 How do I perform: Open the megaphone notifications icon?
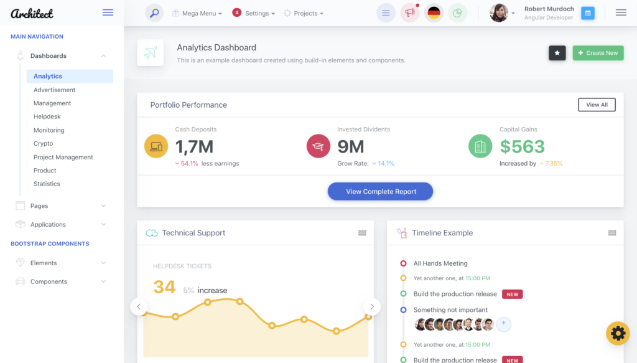[x=409, y=13]
